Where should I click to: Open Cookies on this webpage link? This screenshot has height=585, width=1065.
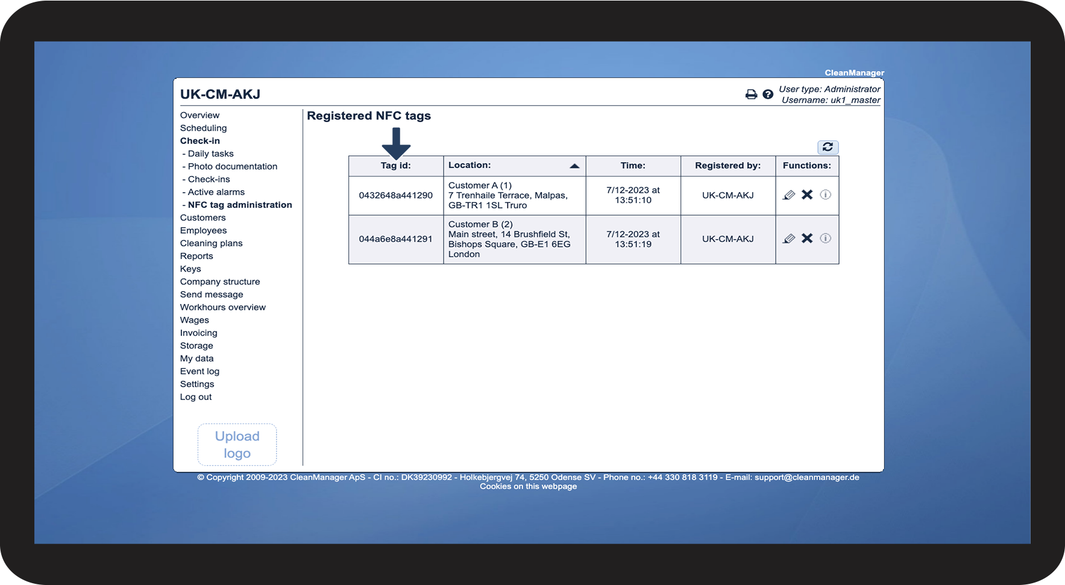click(x=528, y=486)
